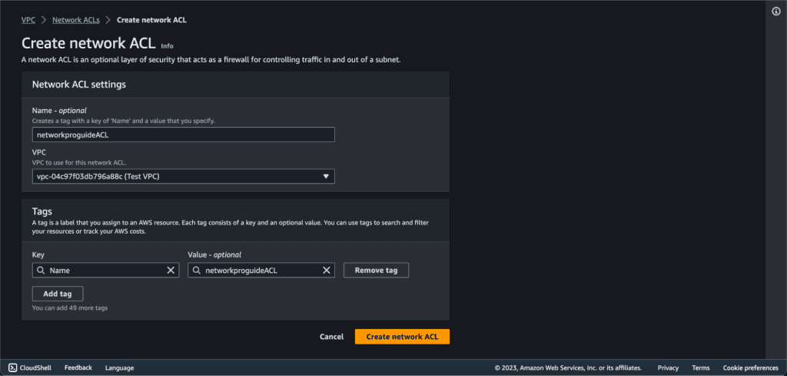
Task: Click the search icon in Key field
Action: click(x=41, y=270)
